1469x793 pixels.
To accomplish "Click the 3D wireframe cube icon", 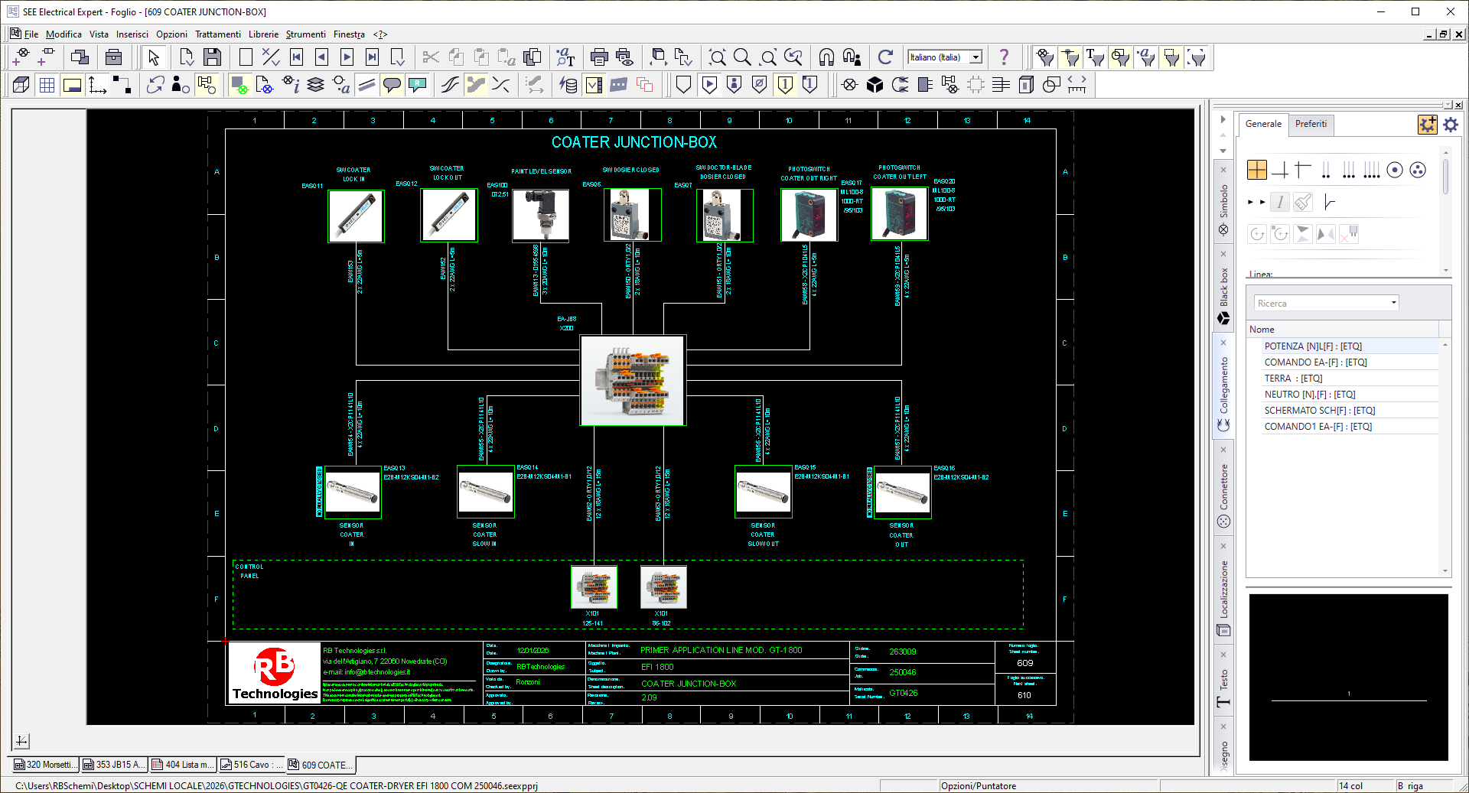I will 21,85.
